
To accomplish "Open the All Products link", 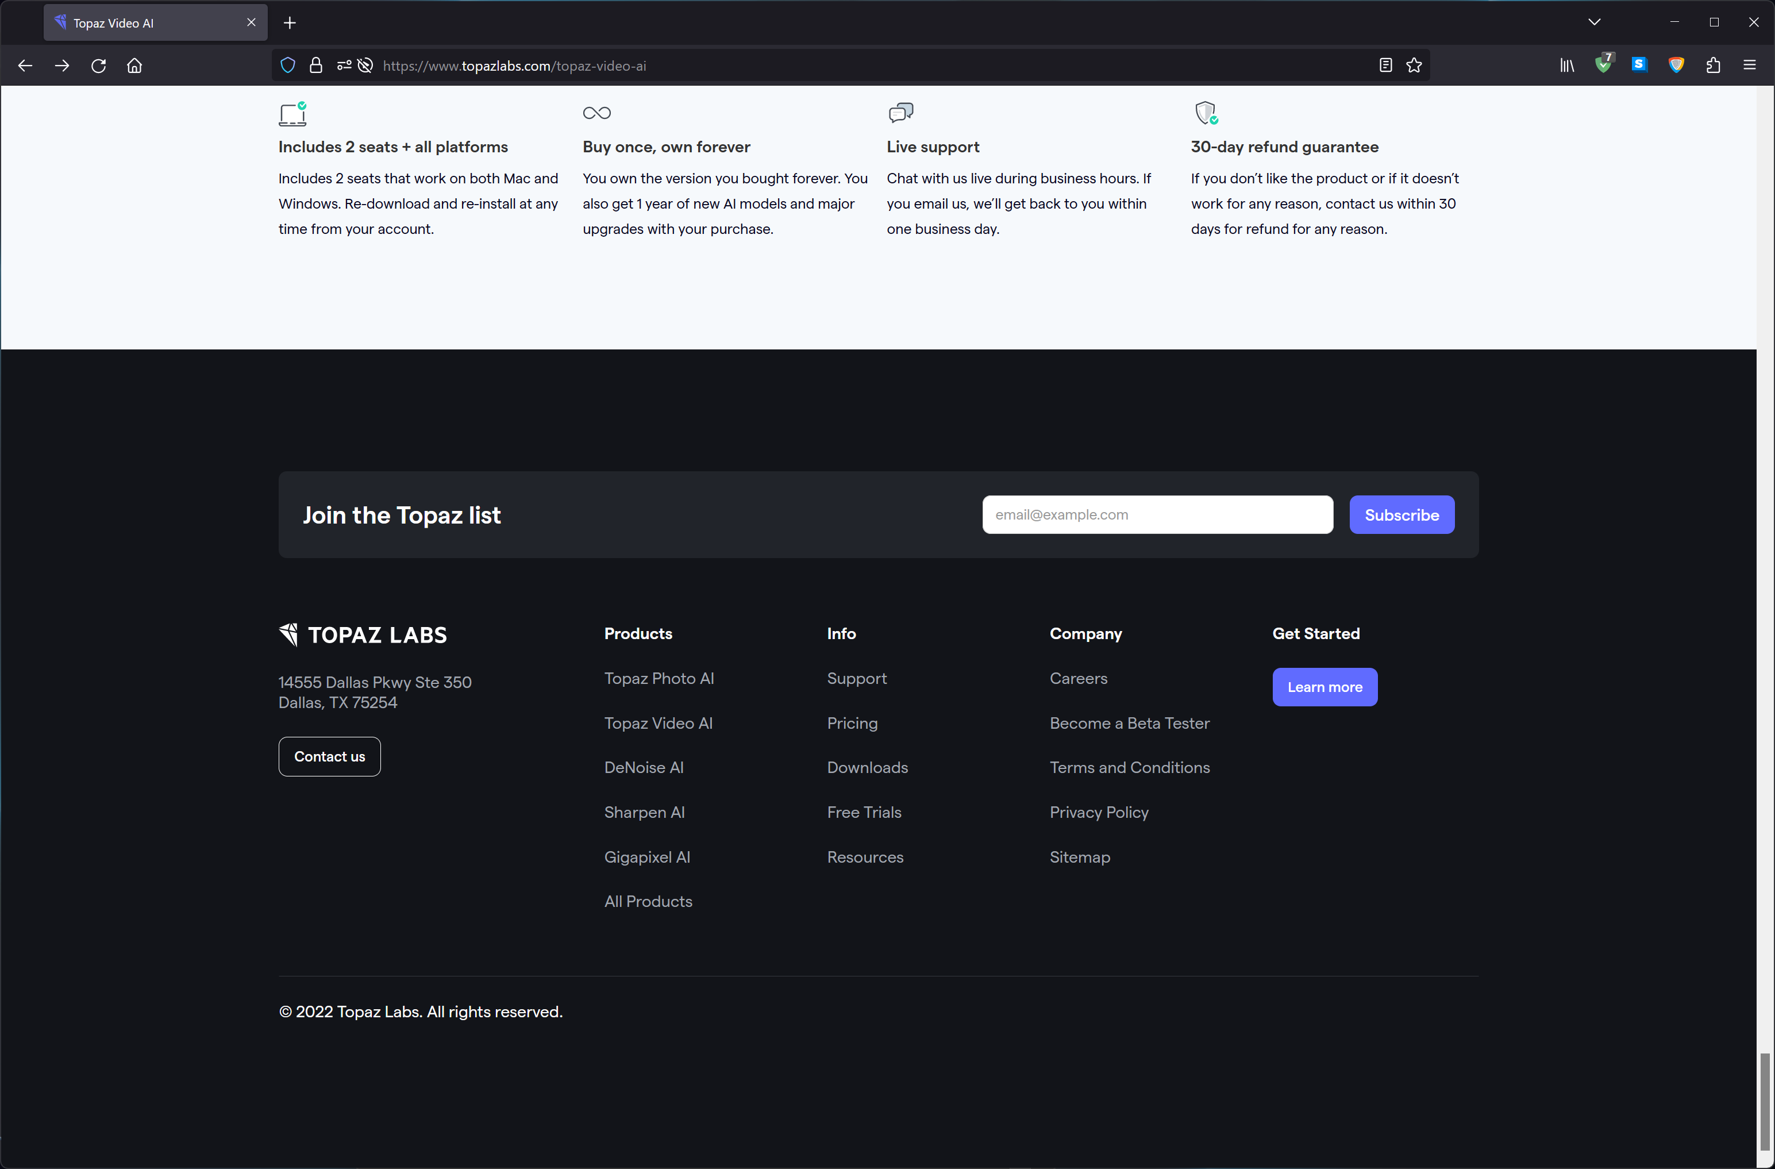I will pos(648,901).
